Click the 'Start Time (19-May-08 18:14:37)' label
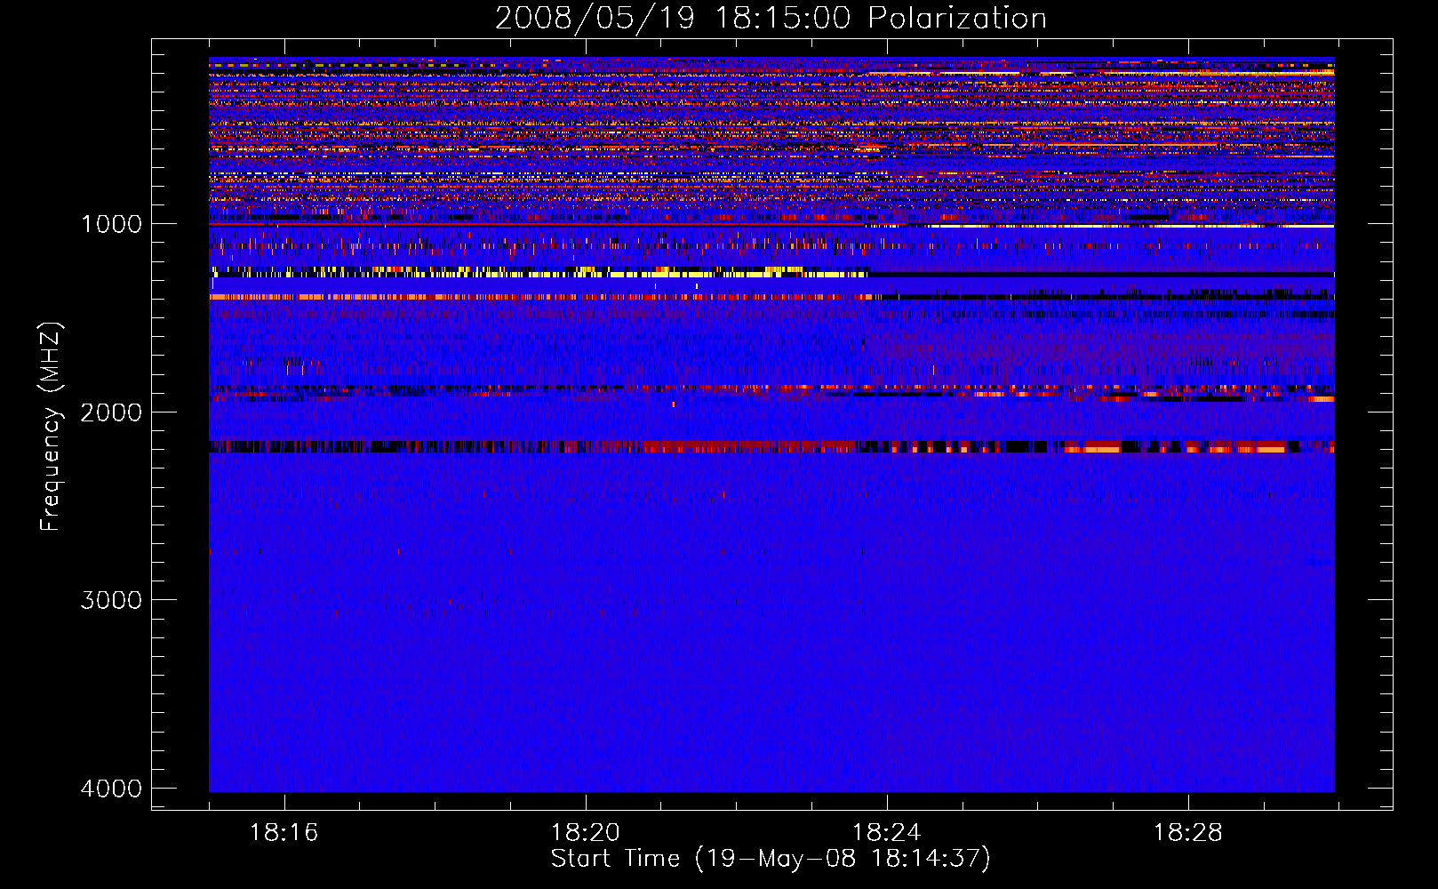This screenshot has height=889, width=1438. coord(771,859)
